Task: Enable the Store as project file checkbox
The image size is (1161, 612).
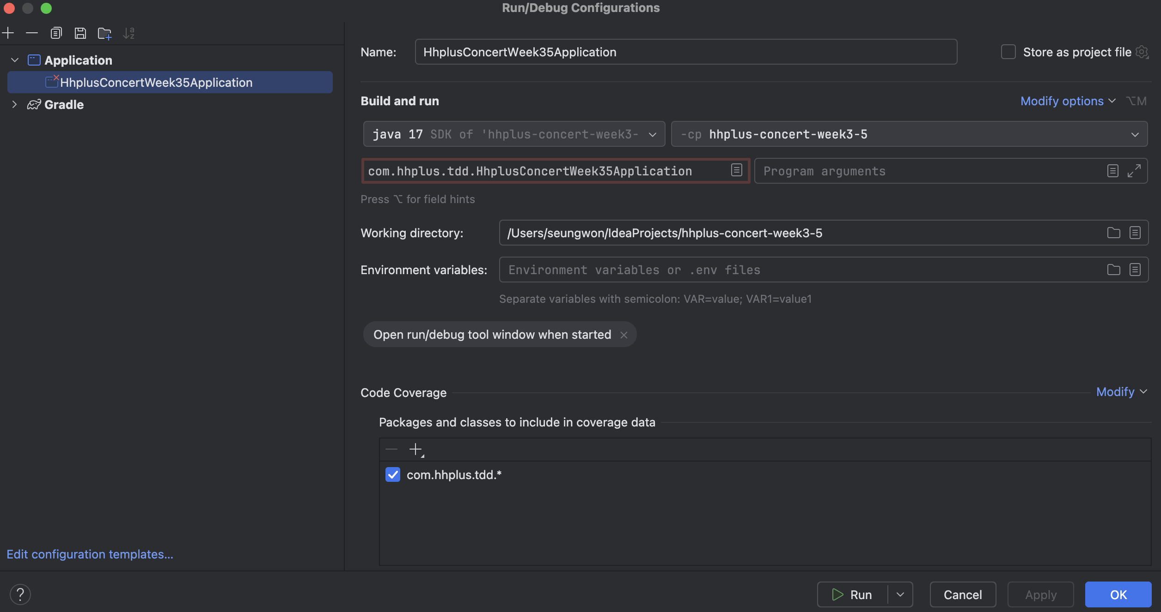Action: (1008, 52)
